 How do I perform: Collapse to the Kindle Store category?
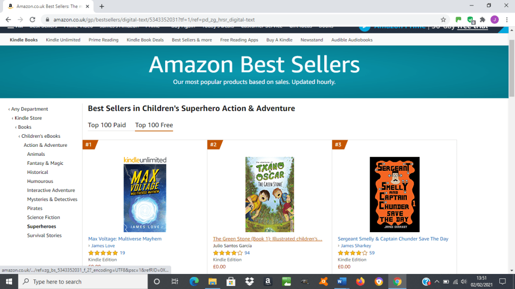pos(28,118)
